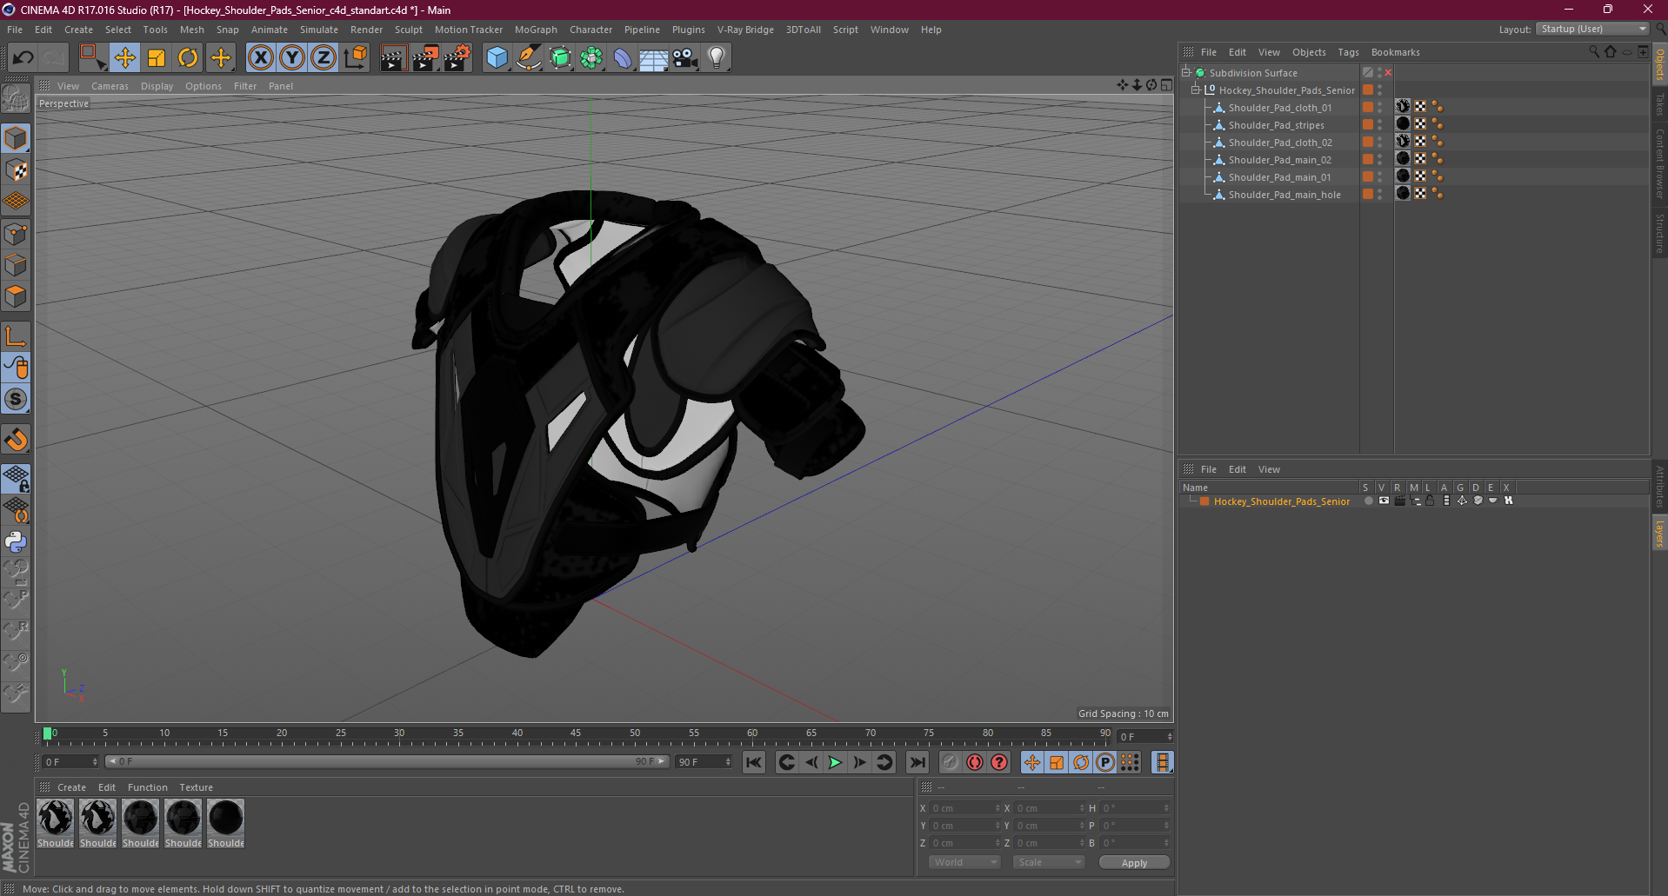Click the Undo arrow icon
Image resolution: width=1668 pixels, height=896 pixels.
click(23, 58)
